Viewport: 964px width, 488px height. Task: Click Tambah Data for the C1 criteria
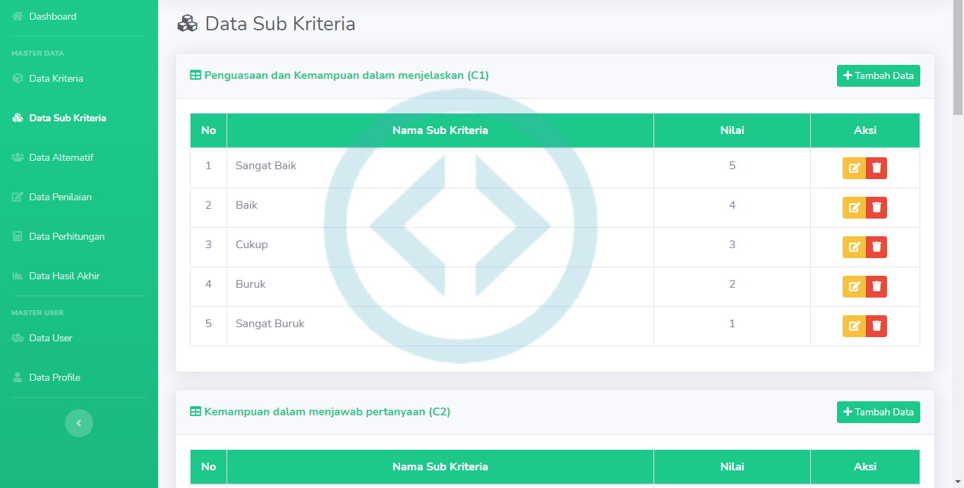[x=878, y=75]
